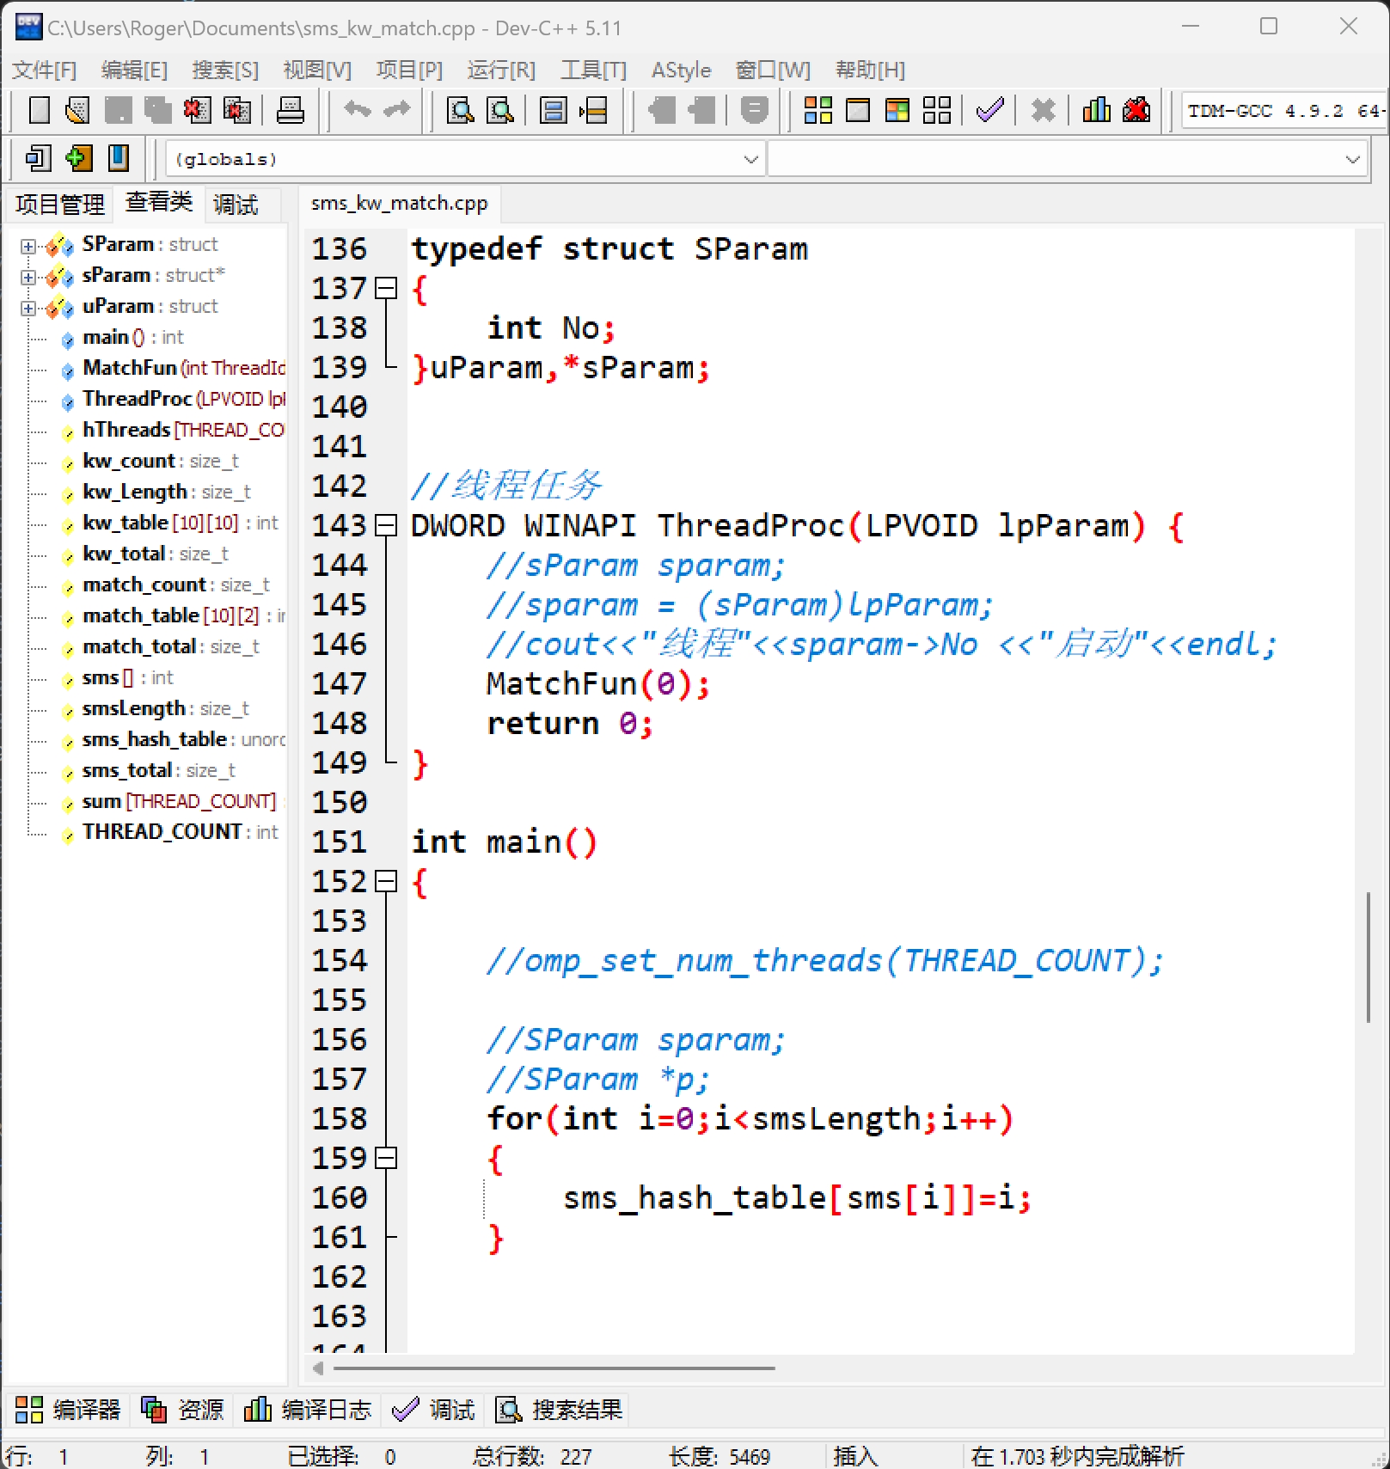Screen dimensions: 1390x1469
Task: Open the 资源 bottom tab
Action: click(x=182, y=1410)
